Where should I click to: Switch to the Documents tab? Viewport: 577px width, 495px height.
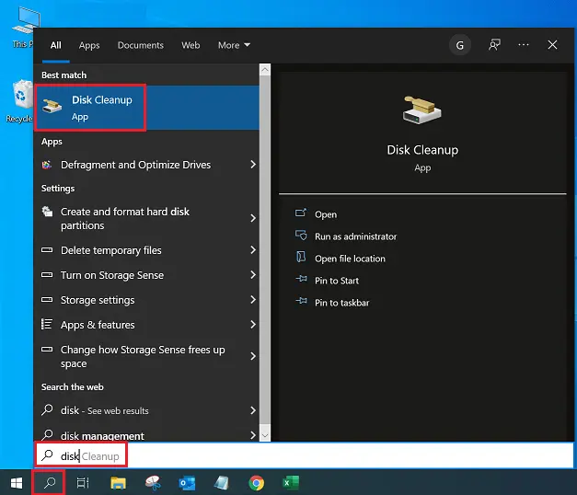click(141, 45)
